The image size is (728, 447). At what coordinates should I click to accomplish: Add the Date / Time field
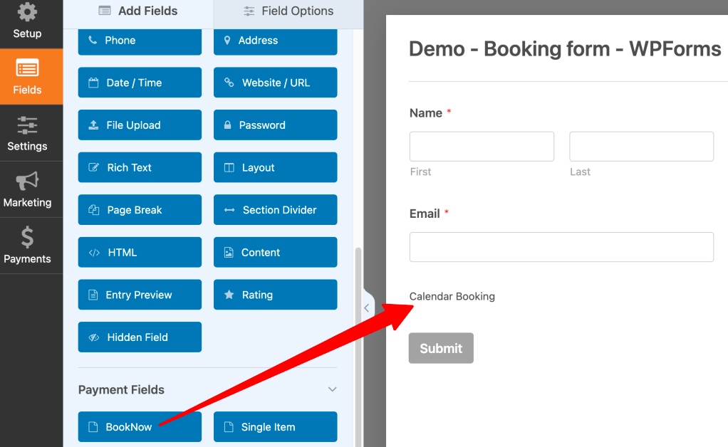[140, 83]
